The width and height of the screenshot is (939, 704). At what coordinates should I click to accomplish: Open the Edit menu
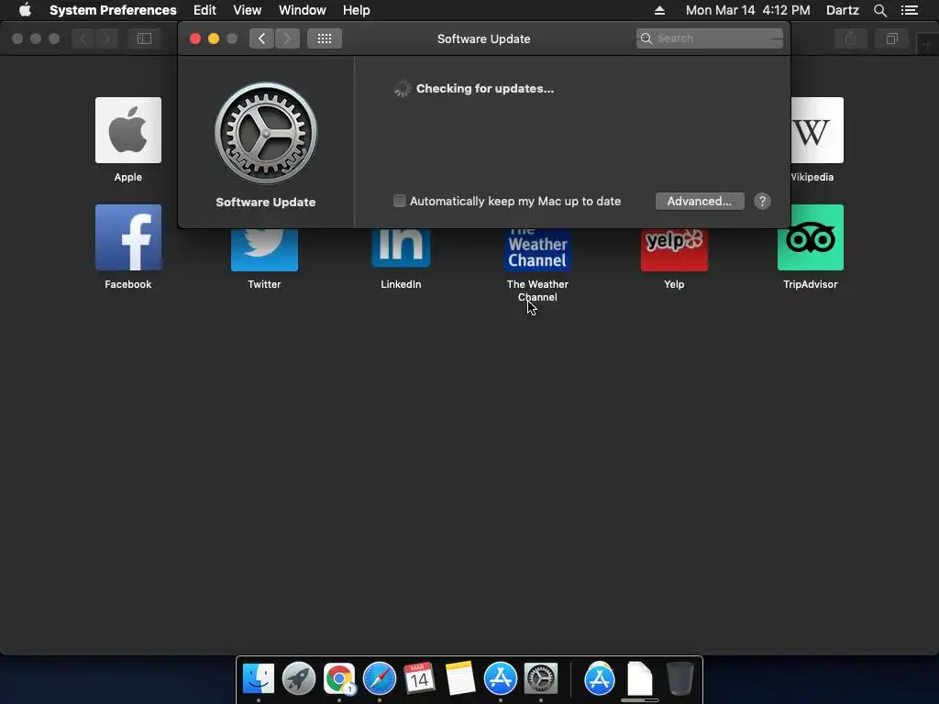pos(204,10)
